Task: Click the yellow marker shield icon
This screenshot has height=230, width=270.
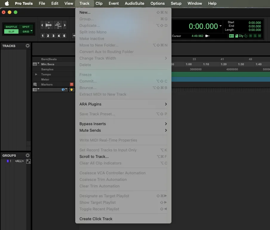Action: click(x=71, y=90)
